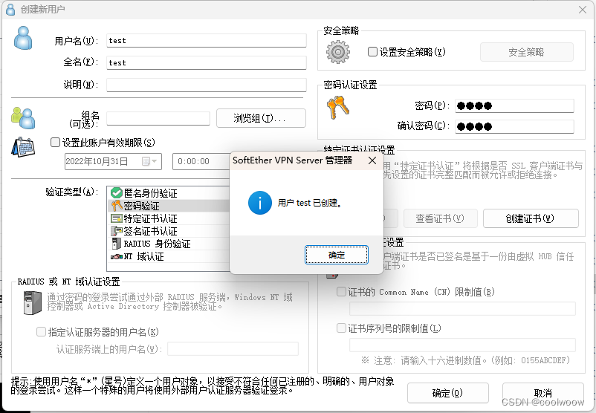The width and height of the screenshot is (596, 413).
Task: Focus the 密码 password field
Action: (x=515, y=105)
